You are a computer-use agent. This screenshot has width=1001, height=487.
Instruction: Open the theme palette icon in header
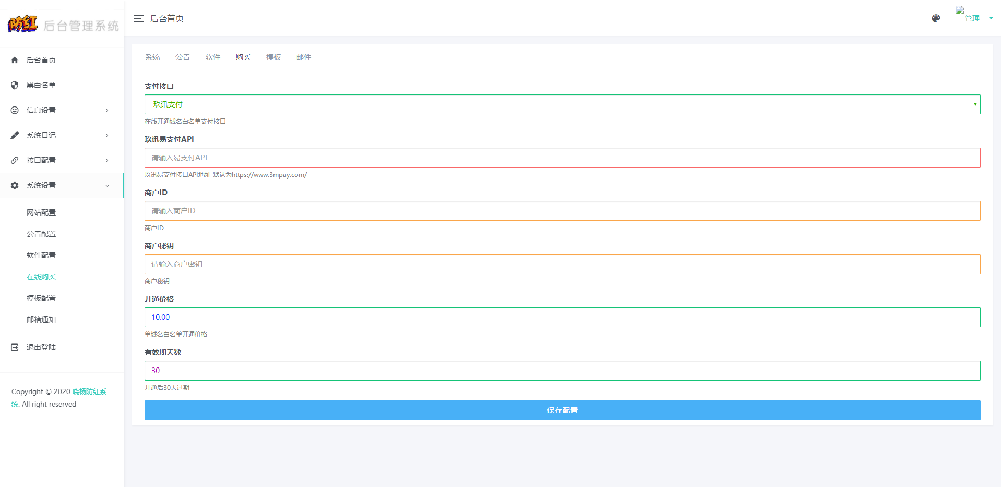[x=936, y=18]
